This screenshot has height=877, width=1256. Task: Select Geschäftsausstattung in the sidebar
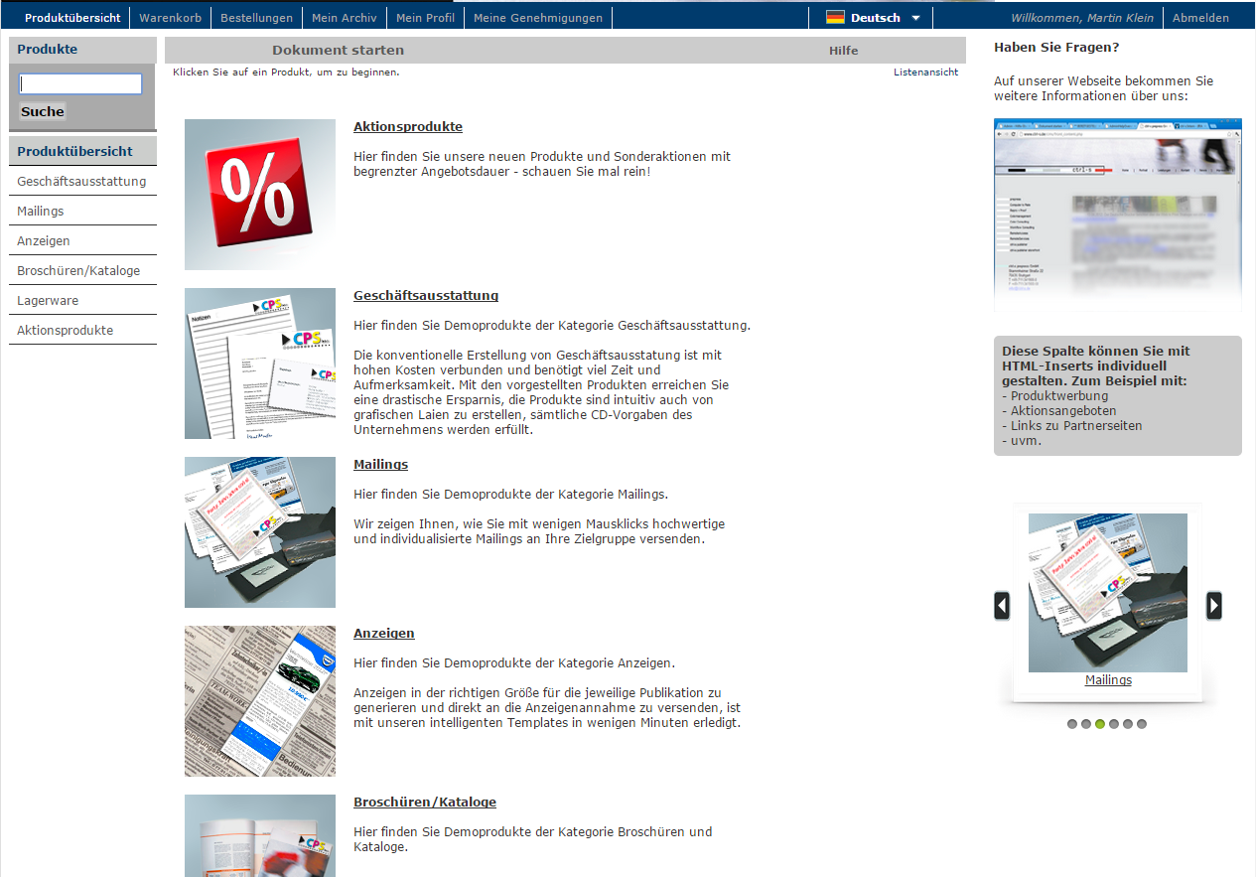pos(82,181)
